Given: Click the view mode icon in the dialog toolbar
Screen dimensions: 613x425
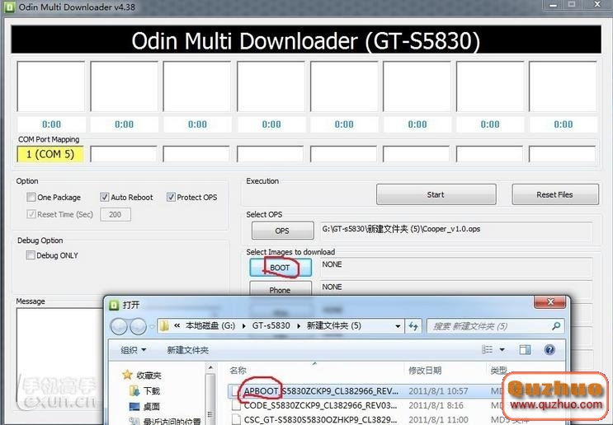Looking at the screenshot, I should click(x=487, y=350).
